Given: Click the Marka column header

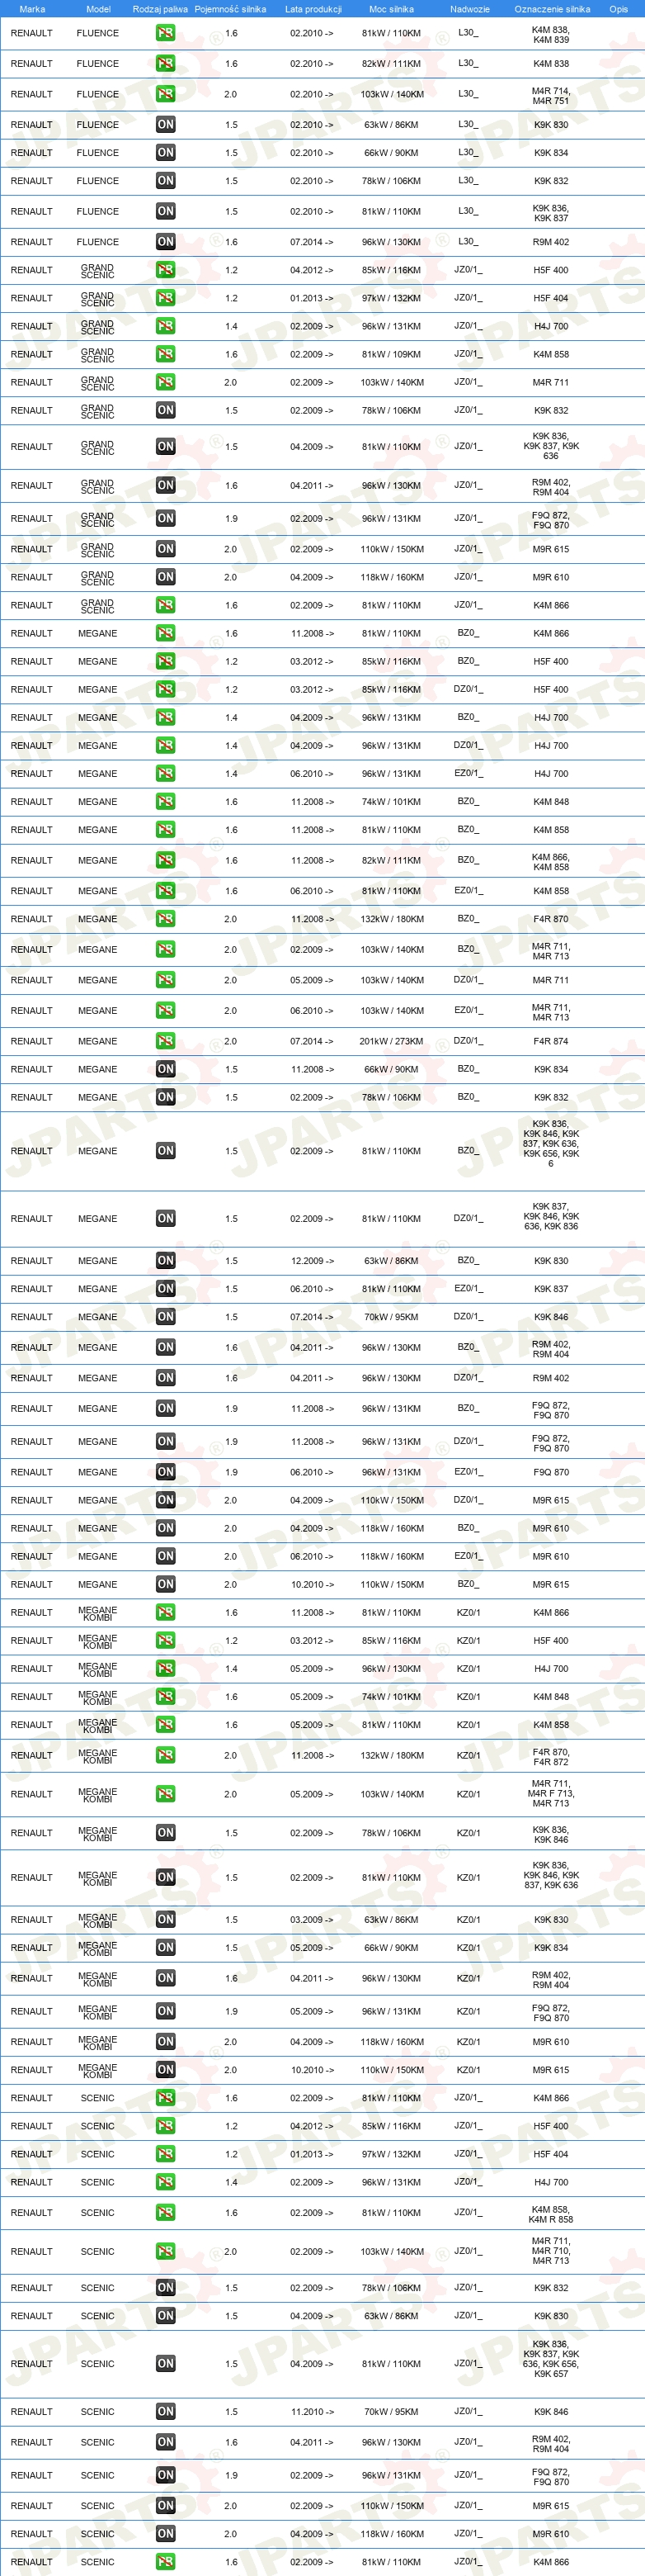Looking at the screenshot, I should [32, 9].
